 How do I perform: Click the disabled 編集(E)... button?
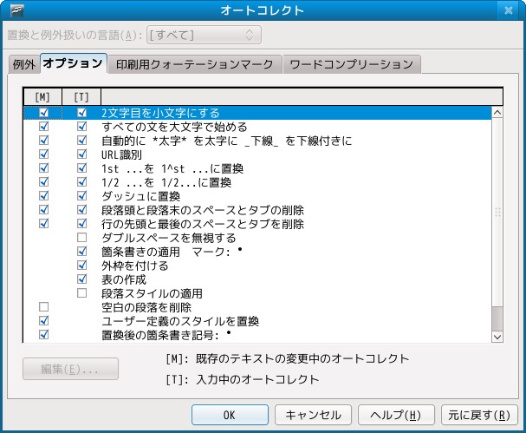click(x=70, y=369)
